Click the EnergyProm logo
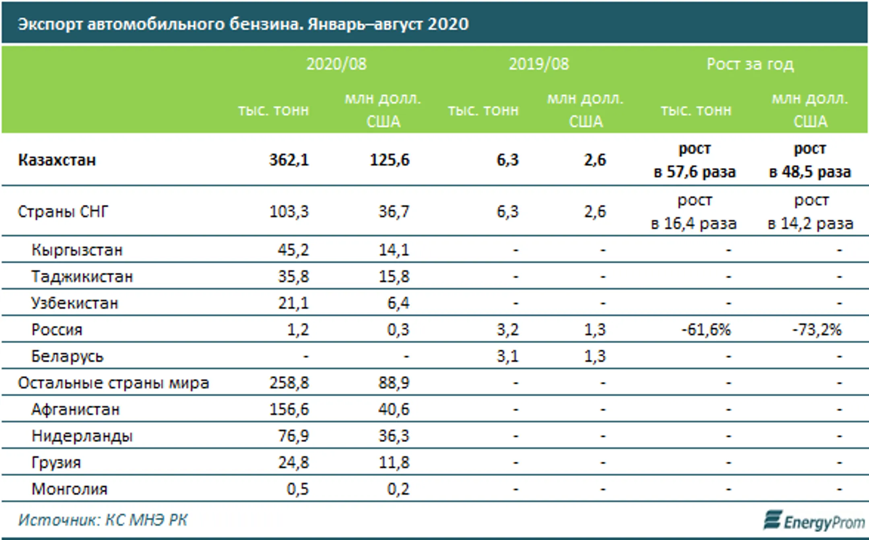Viewport: 869px width, 540px height. [814, 521]
